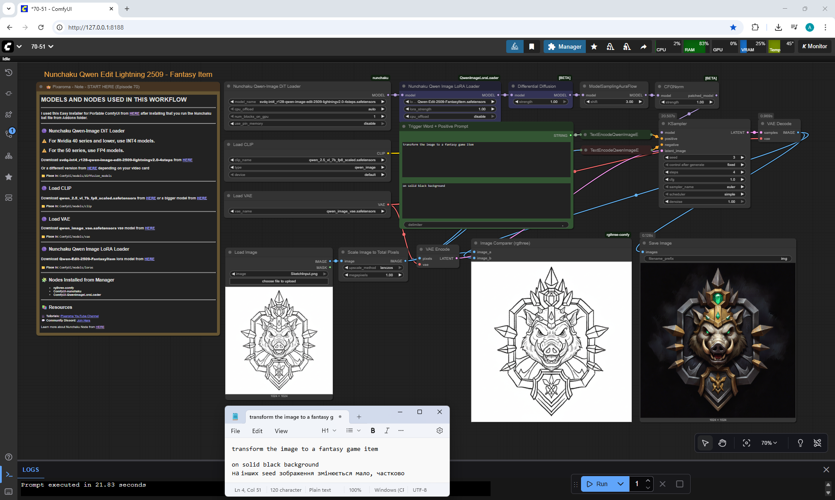
Task: Increase the batch count stepper up arrow
Action: (648, 480)
